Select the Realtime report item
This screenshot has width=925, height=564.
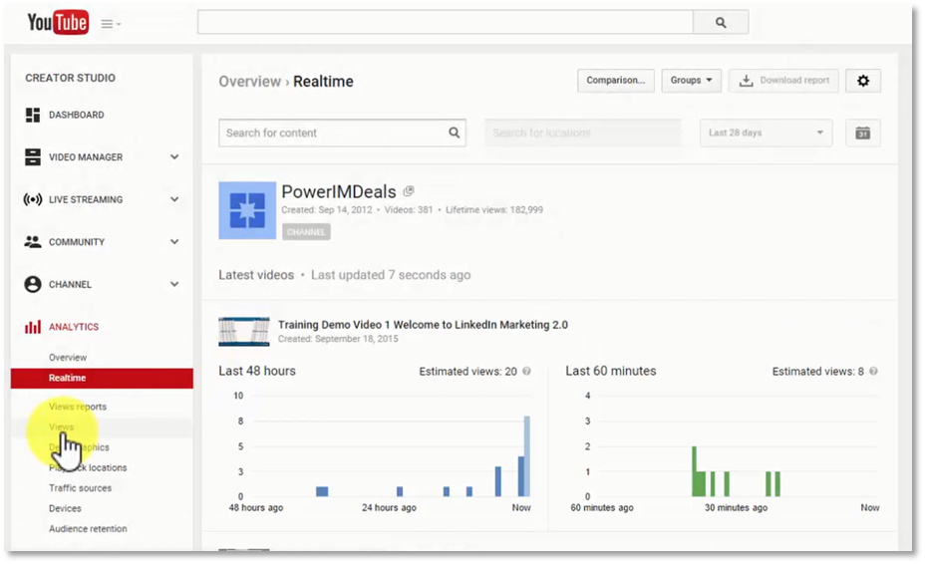(102, 379)
